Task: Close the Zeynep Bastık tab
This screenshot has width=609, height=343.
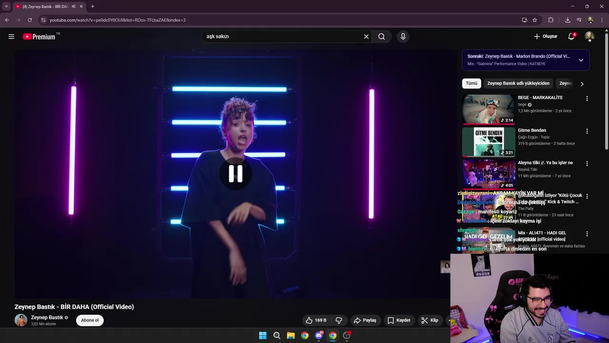Action: [x=81, y=7]
